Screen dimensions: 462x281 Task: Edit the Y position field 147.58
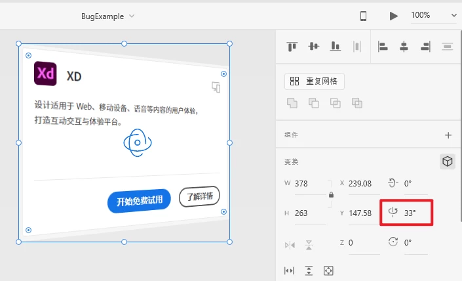(364, 213)
